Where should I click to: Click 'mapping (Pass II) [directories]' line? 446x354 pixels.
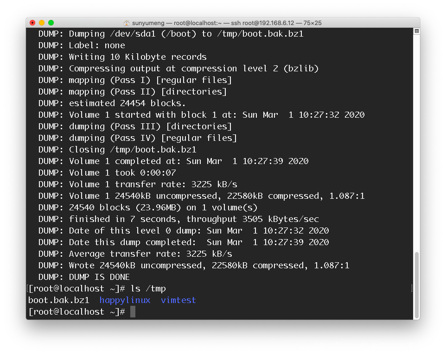(x=133, y=92)
